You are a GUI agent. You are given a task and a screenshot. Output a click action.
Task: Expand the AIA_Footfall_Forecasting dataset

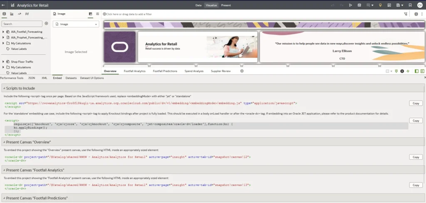(3, 32)
